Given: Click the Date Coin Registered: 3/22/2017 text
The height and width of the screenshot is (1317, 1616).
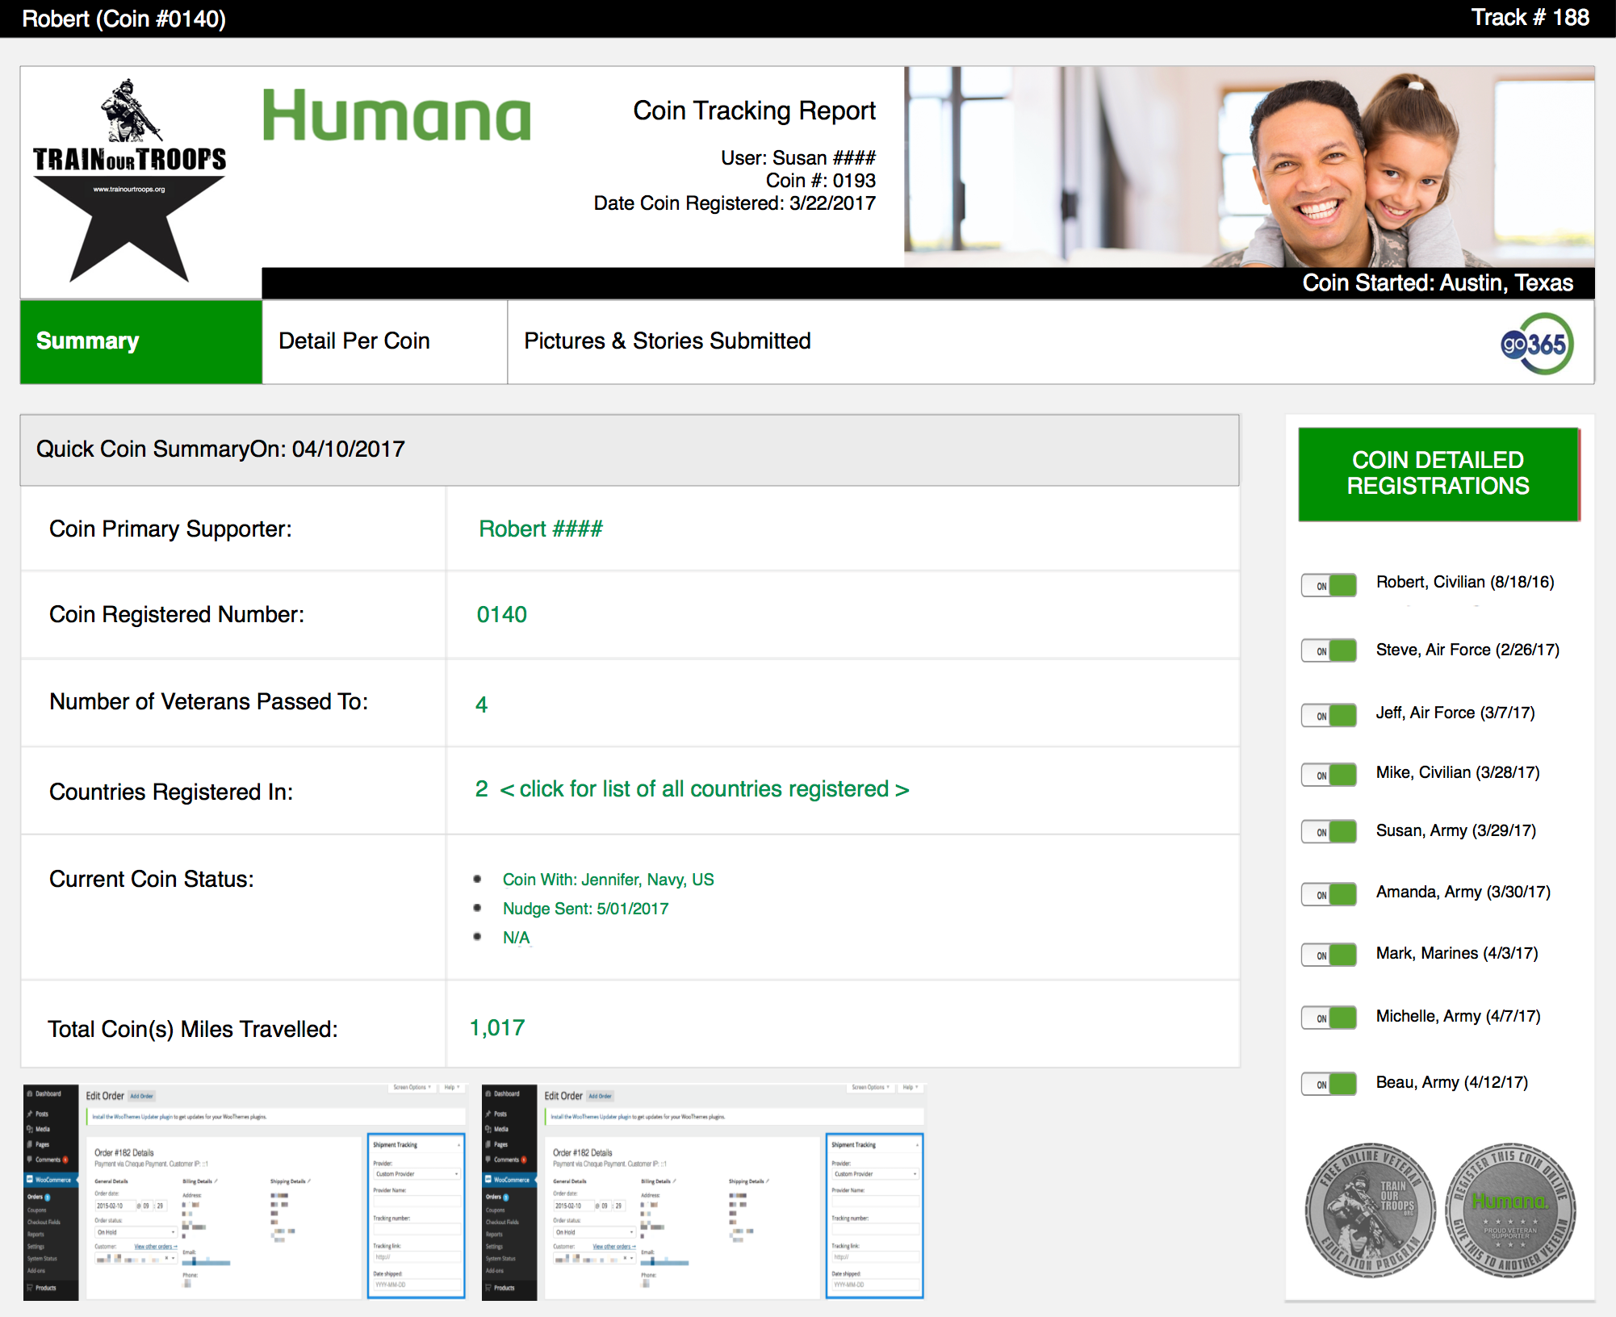Looking at the screenshot, I should pyautogui.click(x=735, y=203).
